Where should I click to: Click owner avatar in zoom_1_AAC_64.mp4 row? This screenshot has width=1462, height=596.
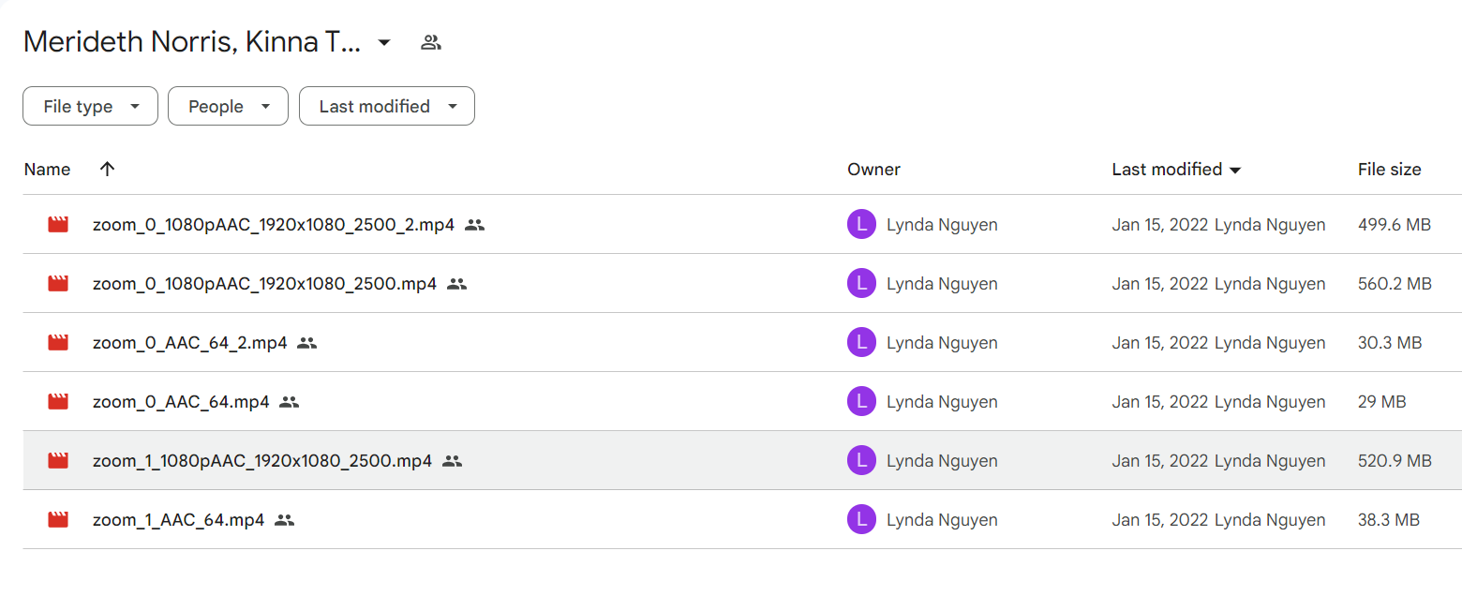click(x=861, y=520)
